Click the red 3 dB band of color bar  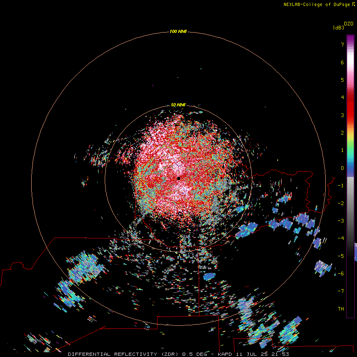350,115
